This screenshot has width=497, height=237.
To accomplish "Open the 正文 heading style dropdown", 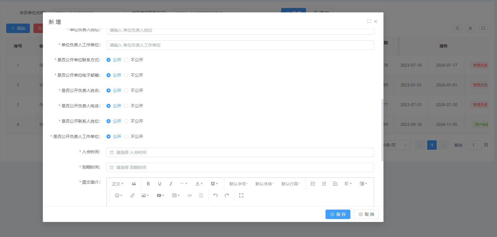I will [x=117, y=184].
